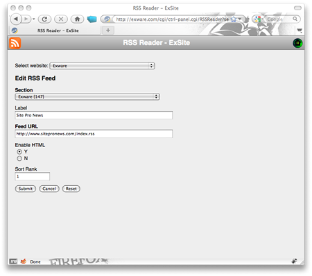Select the Y radio for Enable HTML
Image resolution: width=312 pixels, height=276 pixels.
tap(19, 152)
